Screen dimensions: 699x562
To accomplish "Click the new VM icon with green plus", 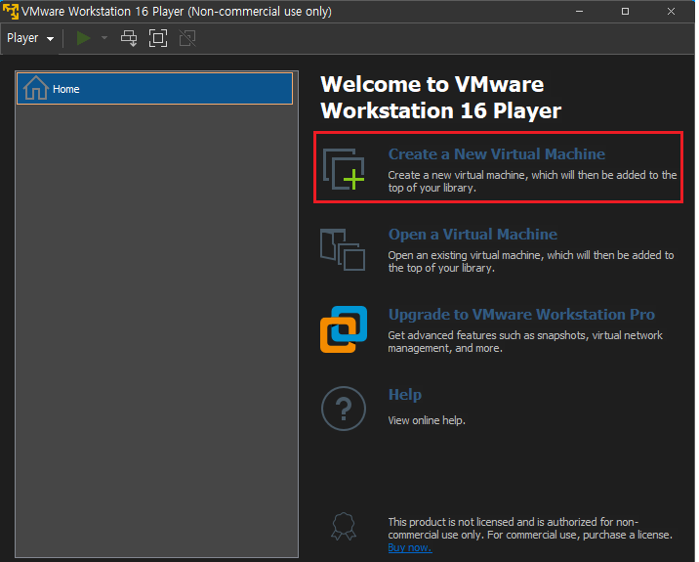I will point(344,169).
